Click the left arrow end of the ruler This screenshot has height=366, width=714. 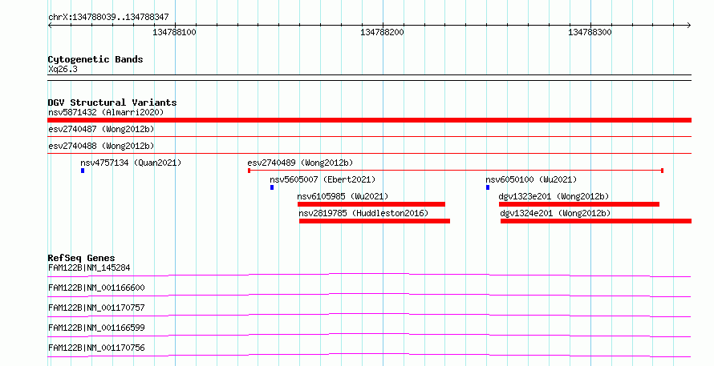pos(50,25)
